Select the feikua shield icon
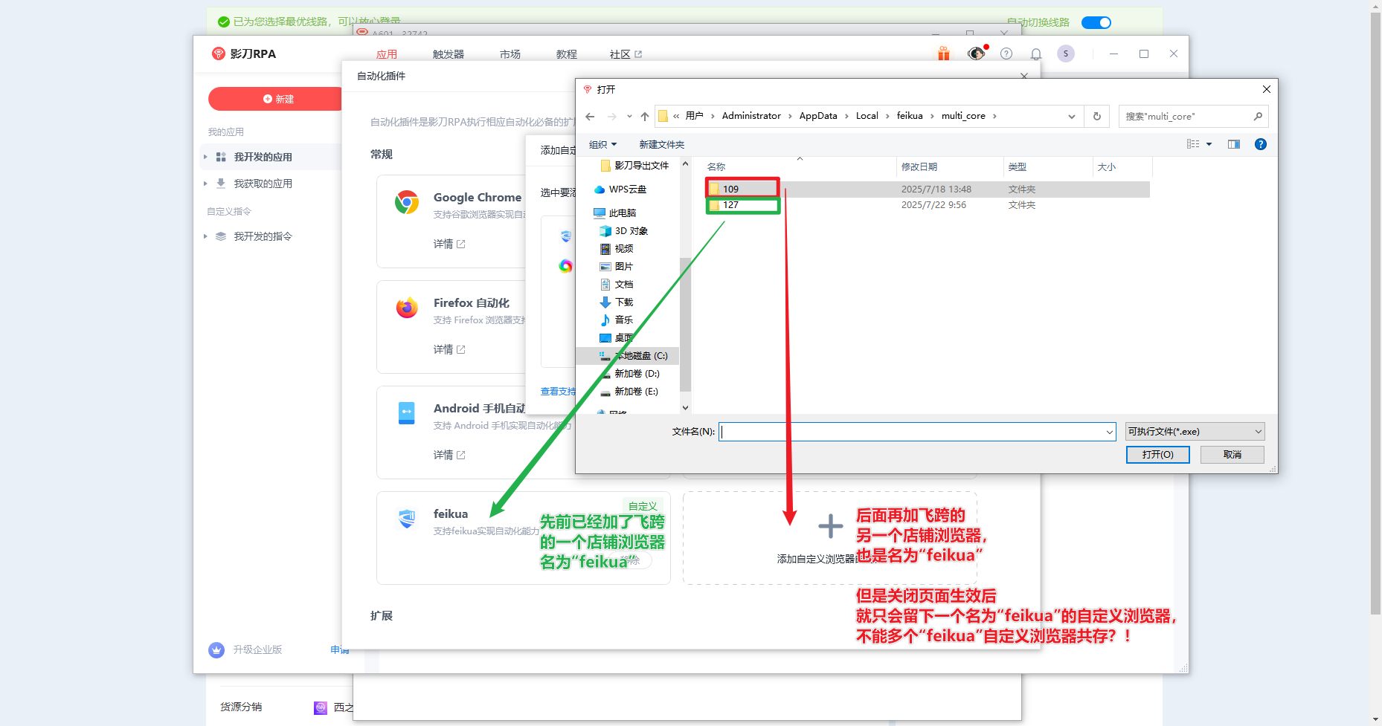Viewport: 1382px width, 726px height. (x=407, y=519)
